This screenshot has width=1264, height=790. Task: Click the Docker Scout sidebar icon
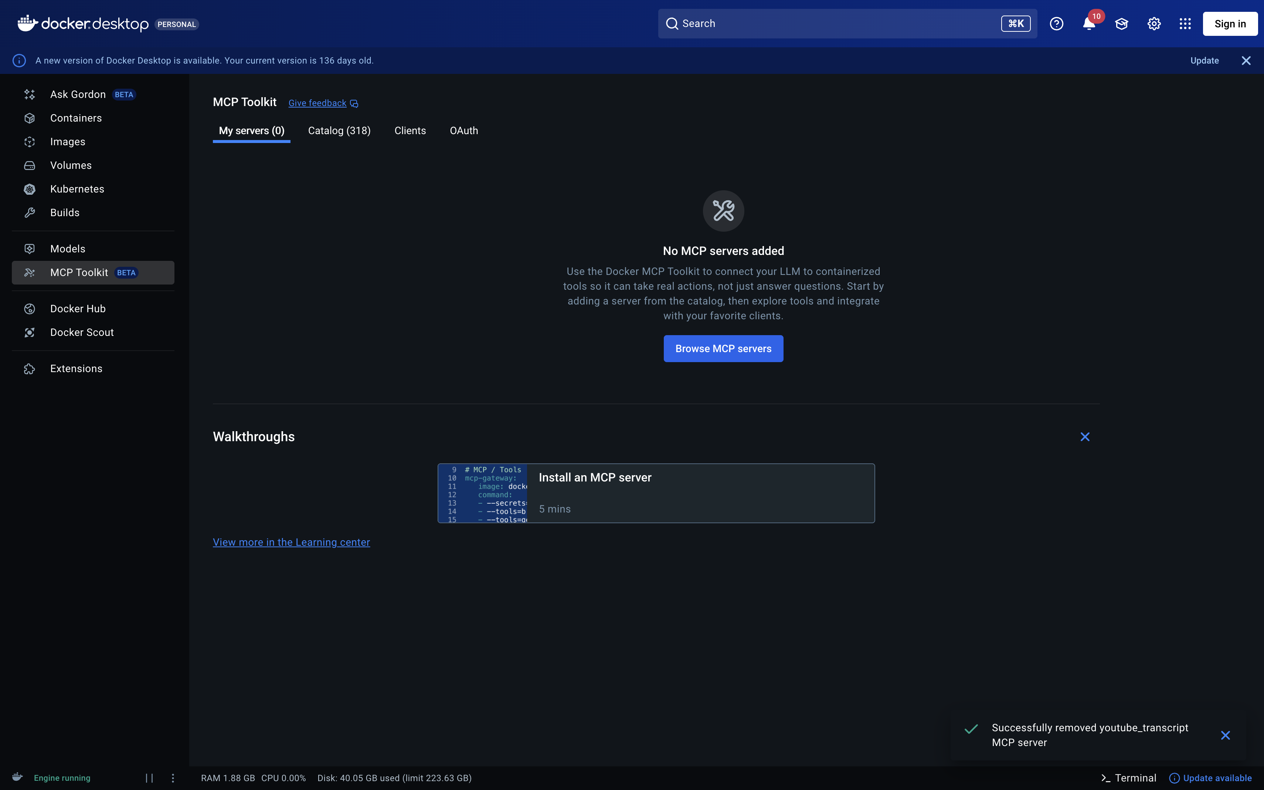click(x=30, y=332)
